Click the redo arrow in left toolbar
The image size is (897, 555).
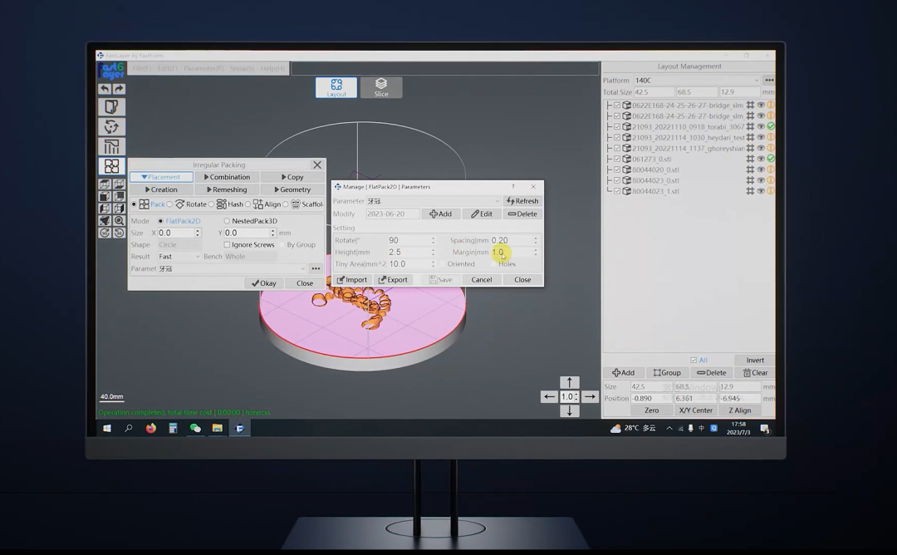pyautogui.click(x=119, y=89)
